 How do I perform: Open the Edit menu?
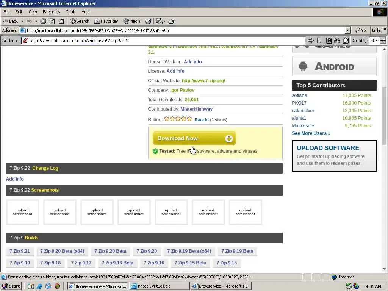[19, 12]
